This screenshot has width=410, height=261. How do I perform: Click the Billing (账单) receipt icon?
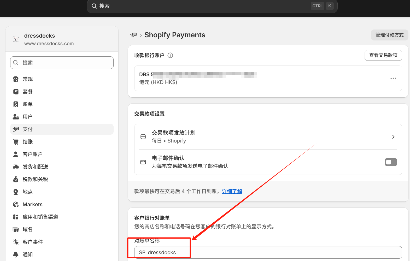click(x=16, y=104)
